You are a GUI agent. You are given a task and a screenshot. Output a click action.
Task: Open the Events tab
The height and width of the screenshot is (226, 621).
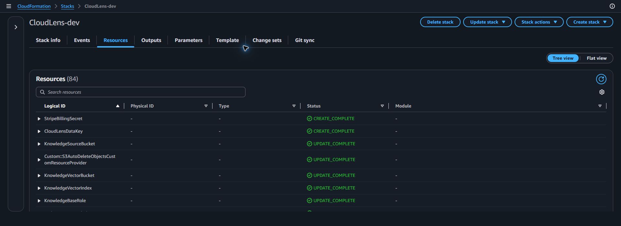(82, 40)
